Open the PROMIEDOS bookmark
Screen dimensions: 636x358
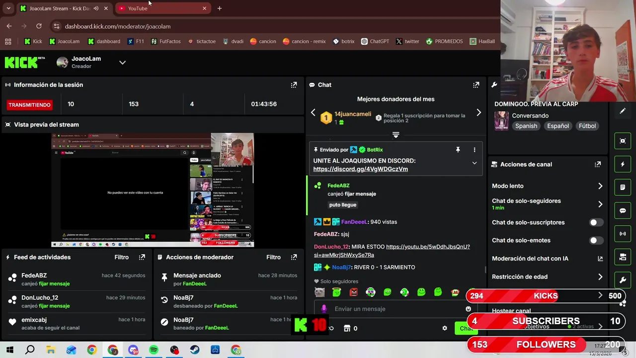pos(444,41)
